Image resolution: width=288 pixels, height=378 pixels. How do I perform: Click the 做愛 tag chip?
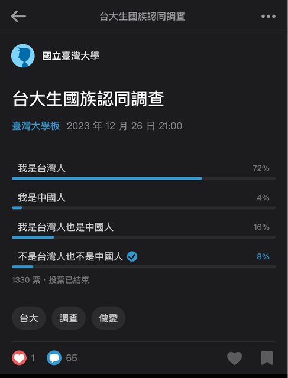(x=108, y=318)
